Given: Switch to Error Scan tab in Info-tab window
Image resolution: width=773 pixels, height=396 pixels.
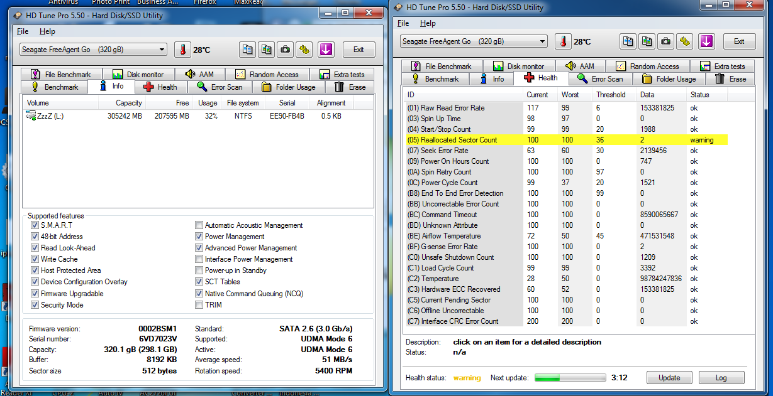Looking at the screenshot, I should [x=220, y=87].
